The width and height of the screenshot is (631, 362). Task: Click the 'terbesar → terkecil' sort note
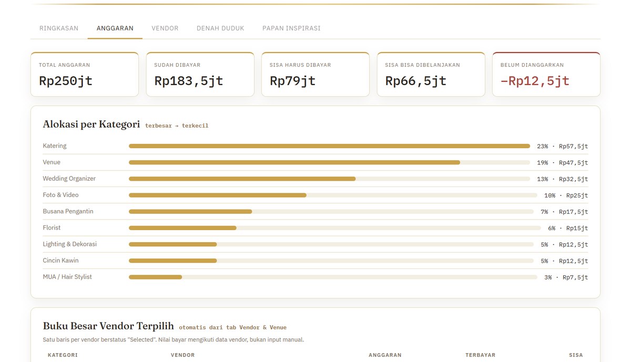pyautogui.click(x=177, y=126)
